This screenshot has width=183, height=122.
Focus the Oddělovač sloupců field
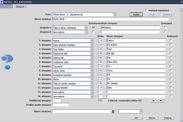56,100
